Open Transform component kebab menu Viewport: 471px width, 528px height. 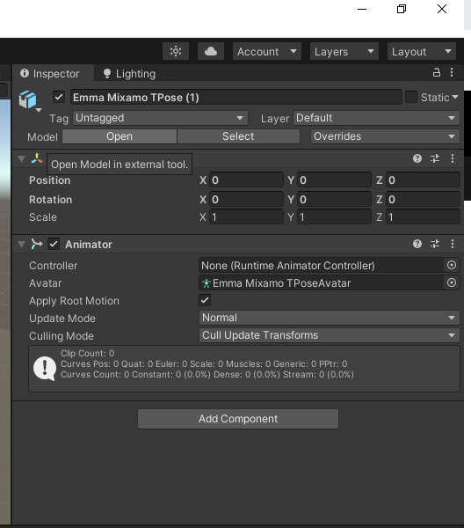point(453,158)
